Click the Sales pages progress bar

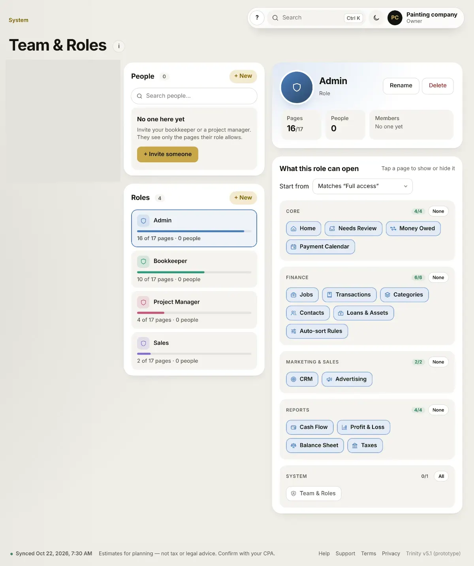pos(194,354)
